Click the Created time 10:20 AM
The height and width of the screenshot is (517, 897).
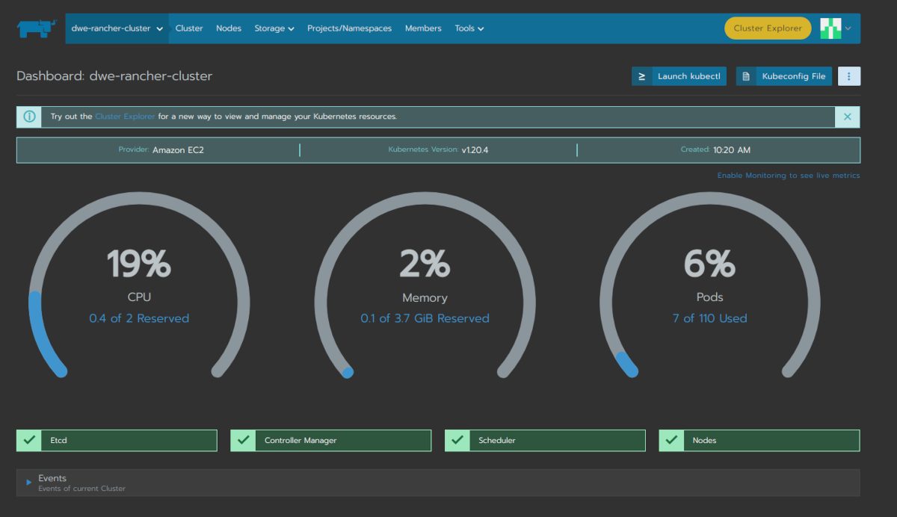732,150
